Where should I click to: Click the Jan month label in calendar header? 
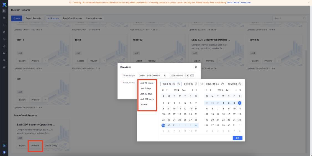227,90
